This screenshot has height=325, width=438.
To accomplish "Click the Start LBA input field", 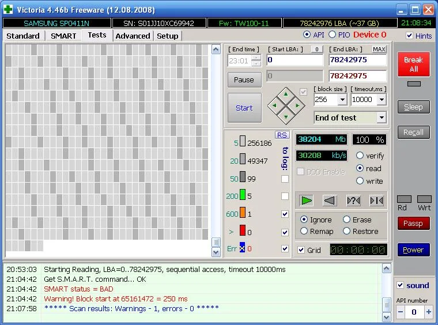I will (x=294, y=60).
